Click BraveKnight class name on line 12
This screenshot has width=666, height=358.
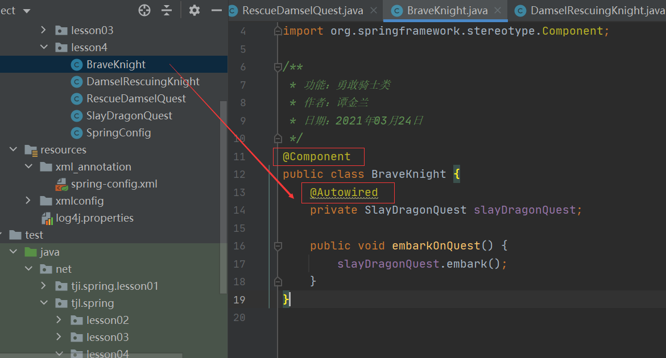[x=408, y=174]
